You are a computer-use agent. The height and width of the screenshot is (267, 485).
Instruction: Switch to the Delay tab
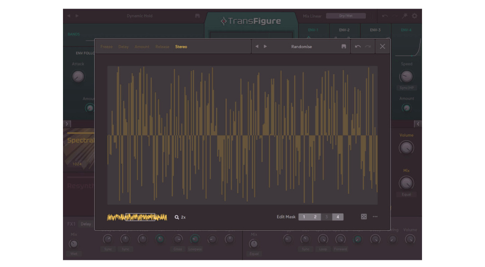pyautogui.click(x=124, y=47)
